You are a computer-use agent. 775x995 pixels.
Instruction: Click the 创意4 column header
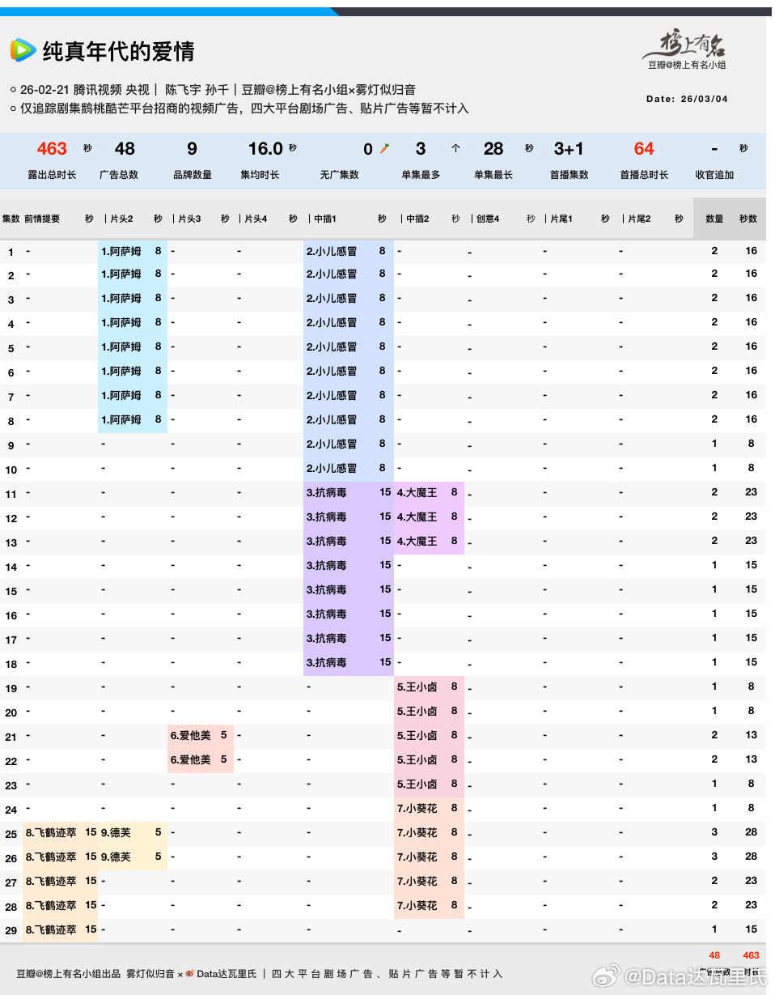click(x=488, y=219)
